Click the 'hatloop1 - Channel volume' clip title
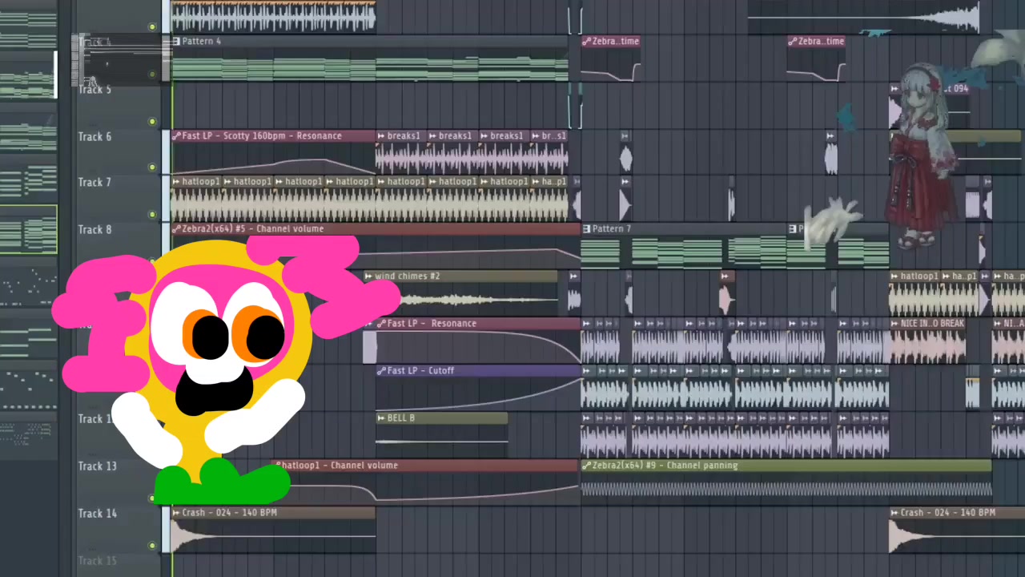Viewport: 1025px width, 577px height. [340, 466]
